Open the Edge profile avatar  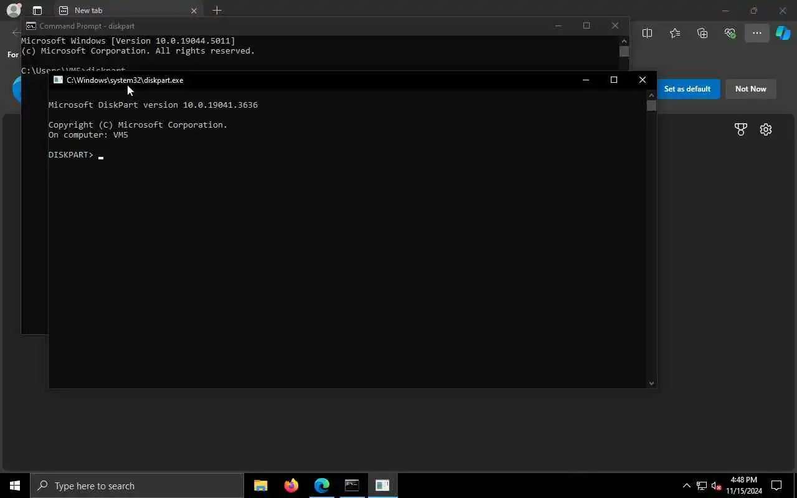pyautogui.click(x=14, y=10)
